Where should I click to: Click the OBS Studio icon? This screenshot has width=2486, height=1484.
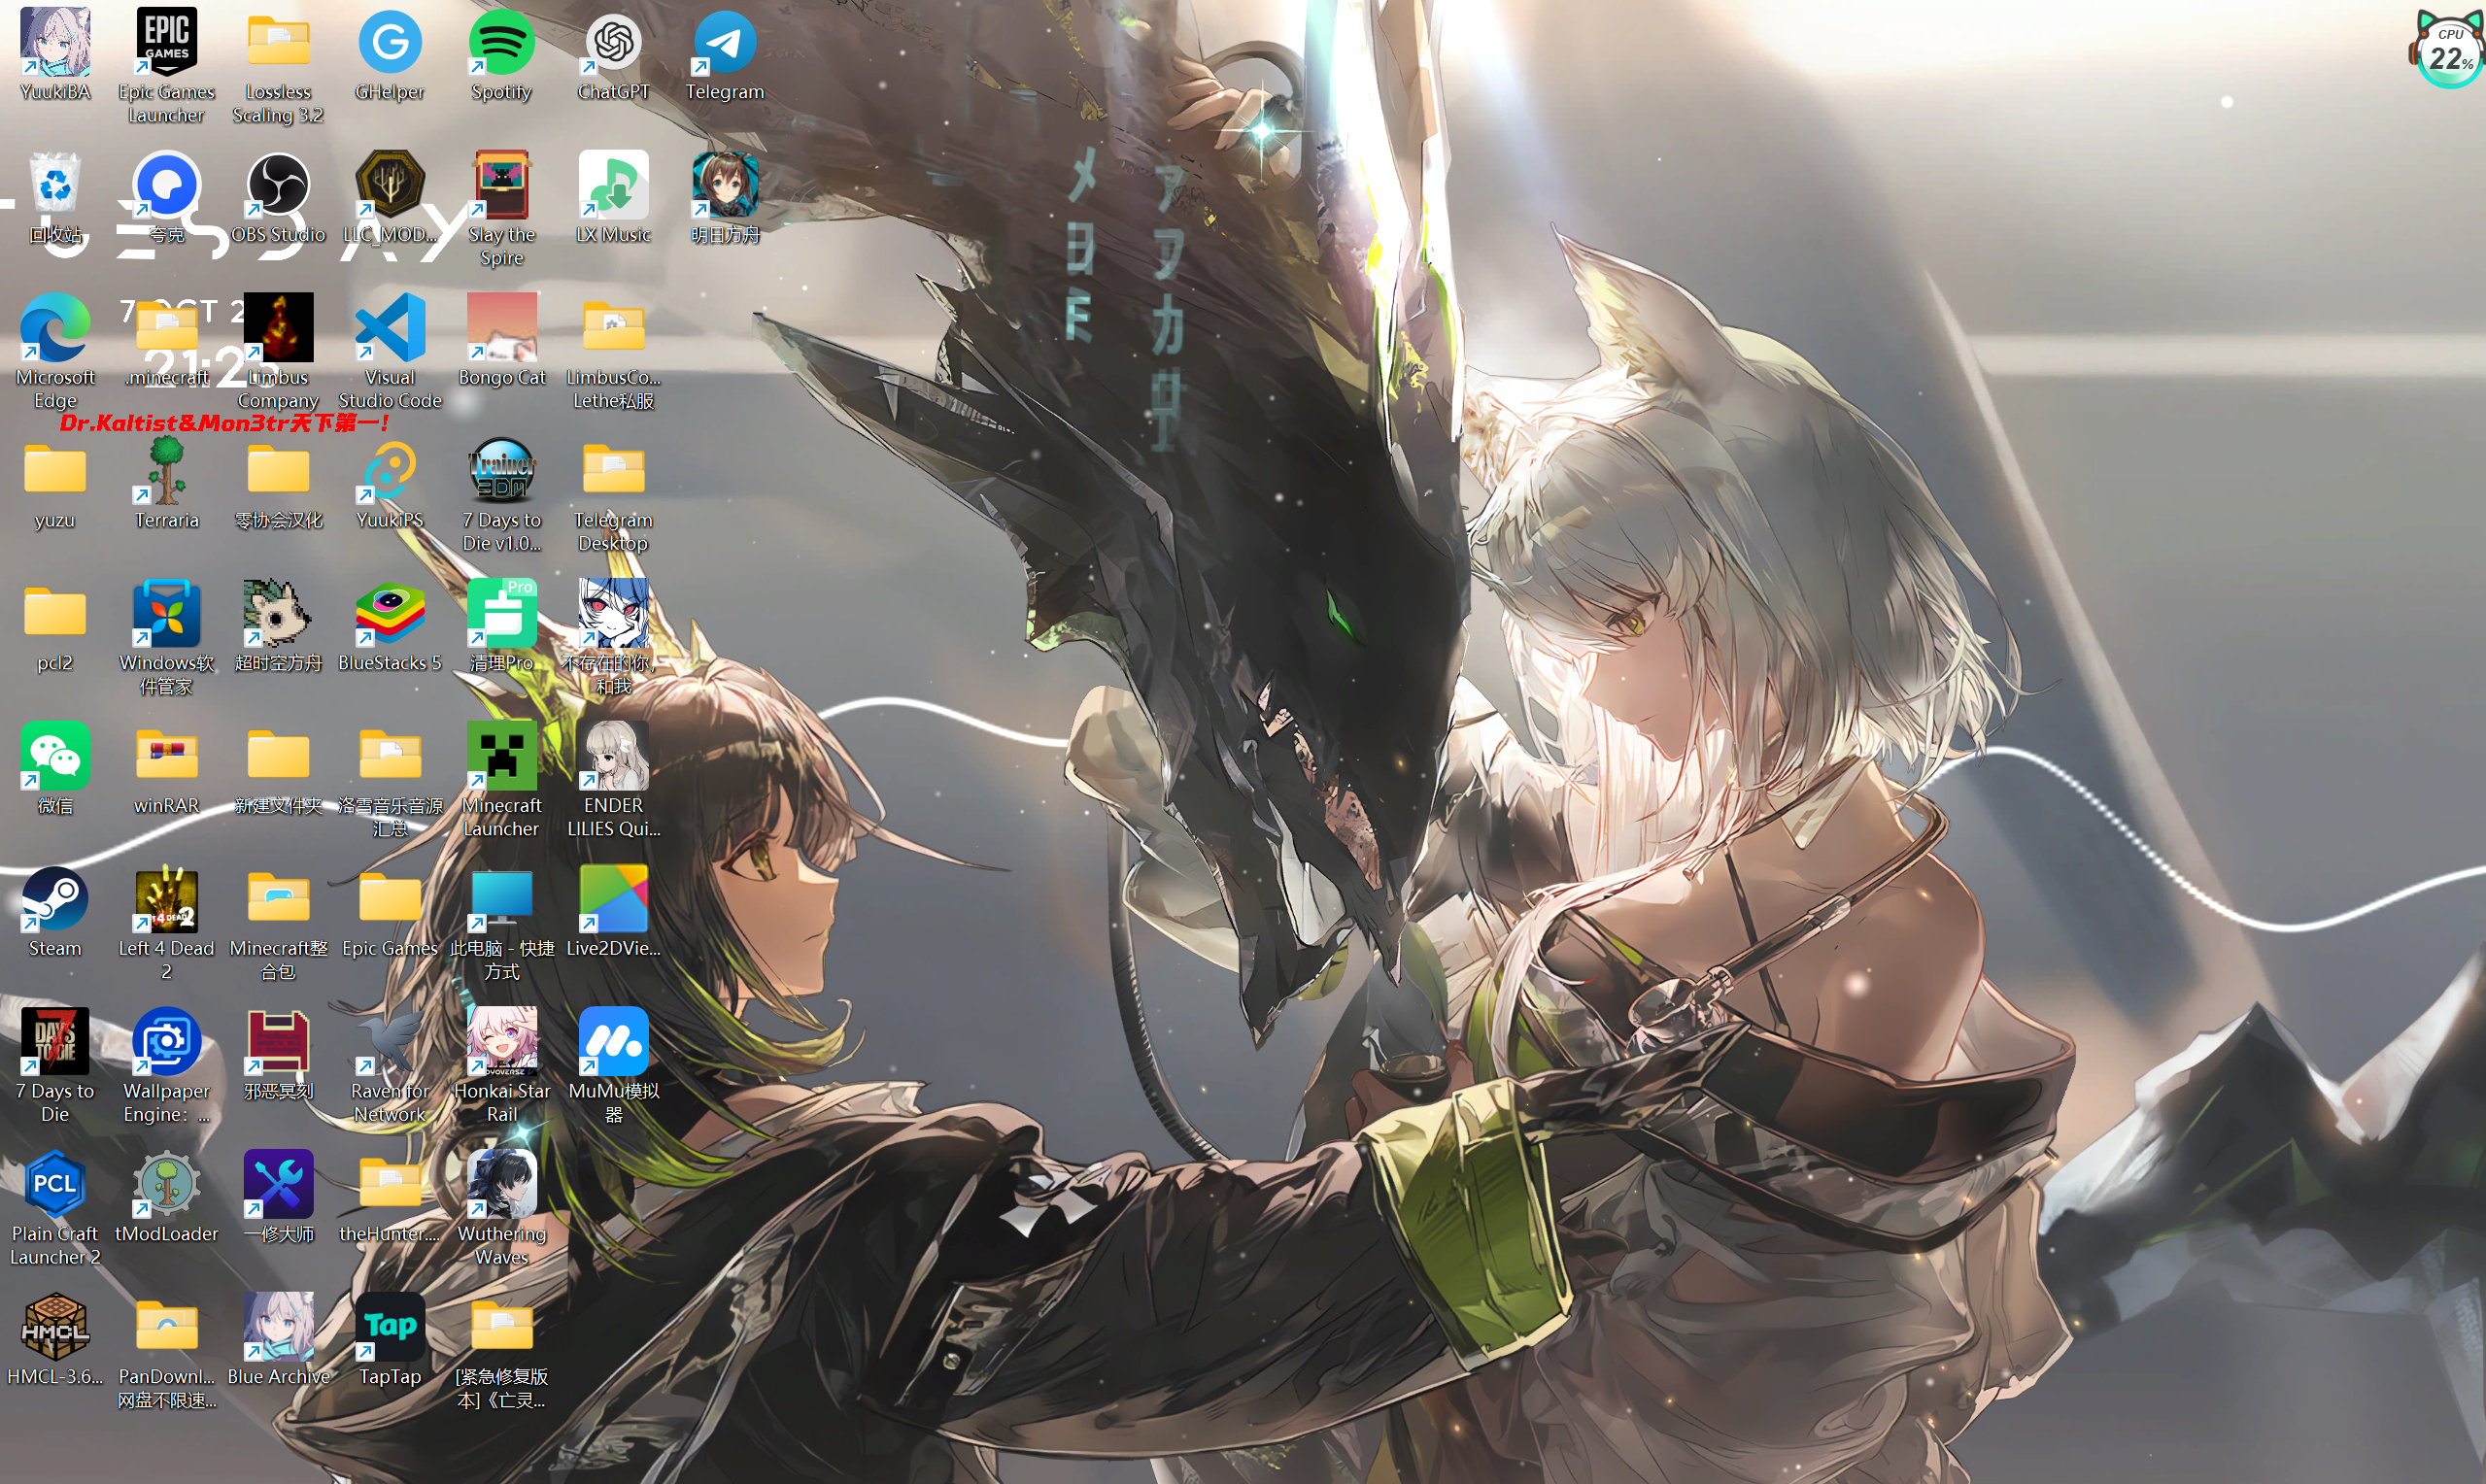click(278, 186)
